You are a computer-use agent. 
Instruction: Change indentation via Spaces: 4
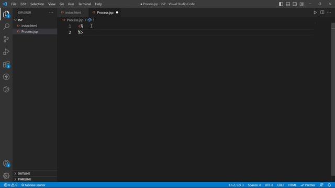254,185
